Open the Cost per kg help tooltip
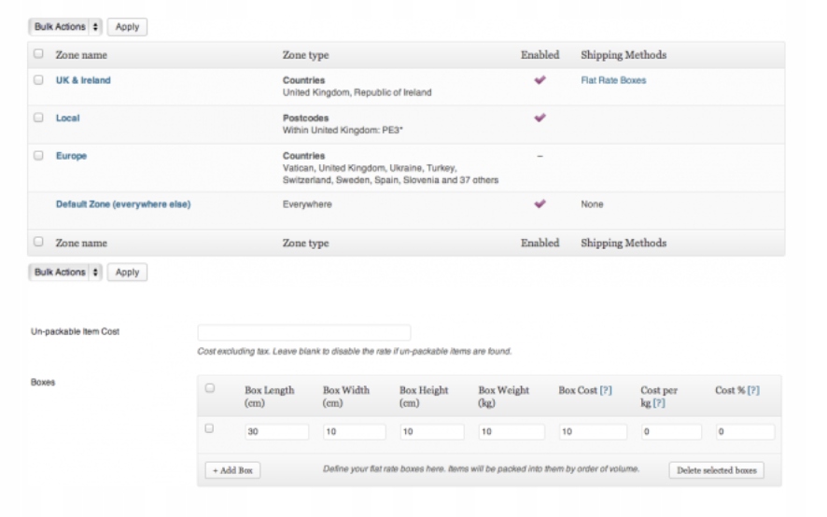The width and height of the screenshot is (827, 517). pos(659,403)
